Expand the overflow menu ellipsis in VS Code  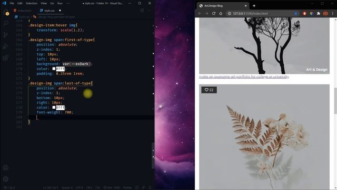pos(68,3)
